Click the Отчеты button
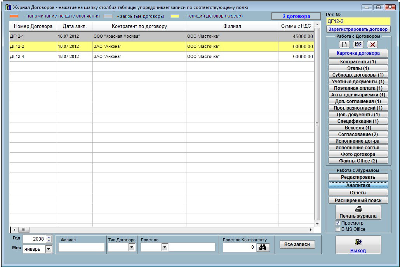The image size is (400, 267). [358, 193]
